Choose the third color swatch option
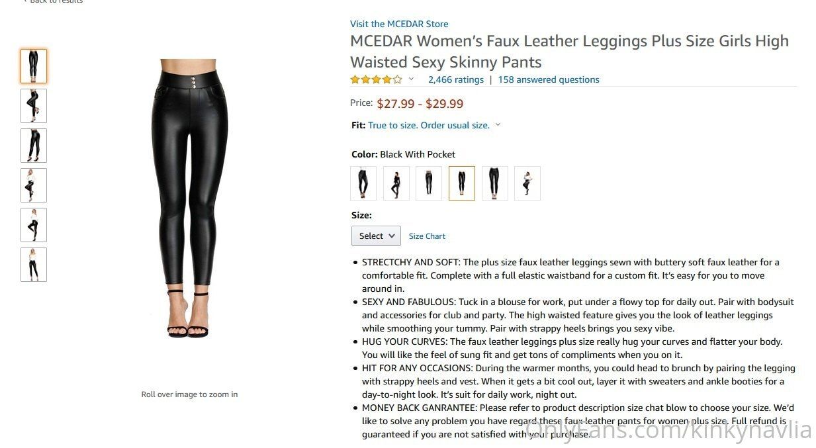Image resolution: width=816 pixels, height=448 pixels. (429, 183)
